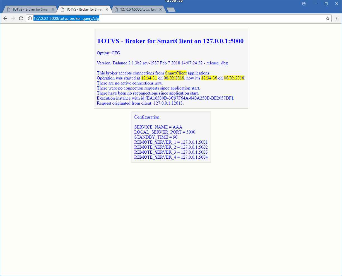Click the browser Forward arrow

tap(13, 18)
